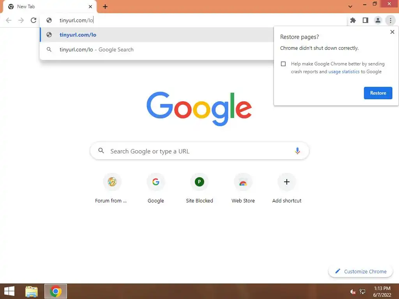This screenshot has height=299, width=399.
Task: Click the Chrome taskbar icon
Action: [x=56, y=291]
